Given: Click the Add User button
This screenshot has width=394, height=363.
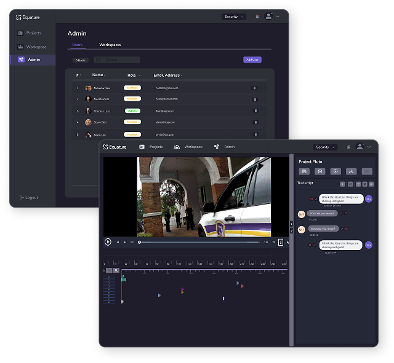Looking at the screenshot, I should 252,60.
